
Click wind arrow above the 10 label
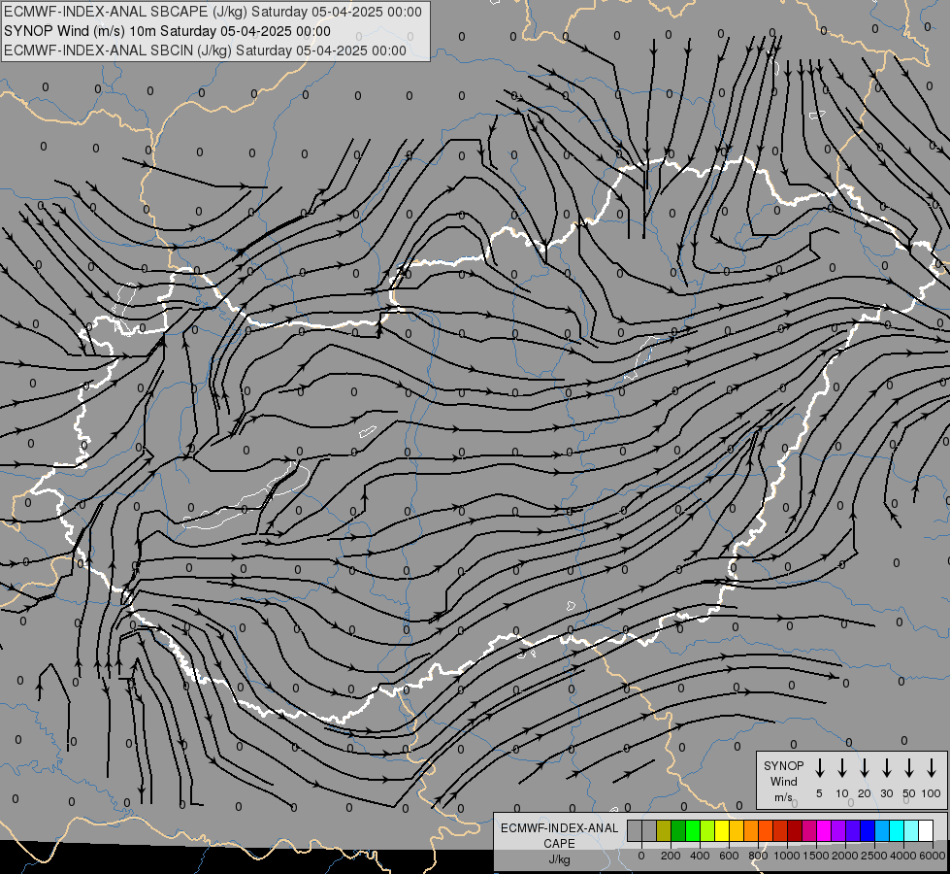click(x=842, y=767)
